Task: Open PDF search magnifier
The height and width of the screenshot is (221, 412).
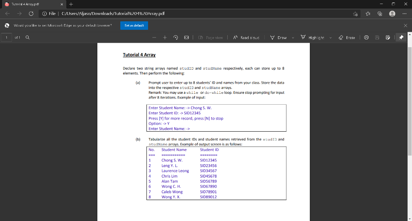Action: point(27,37)
